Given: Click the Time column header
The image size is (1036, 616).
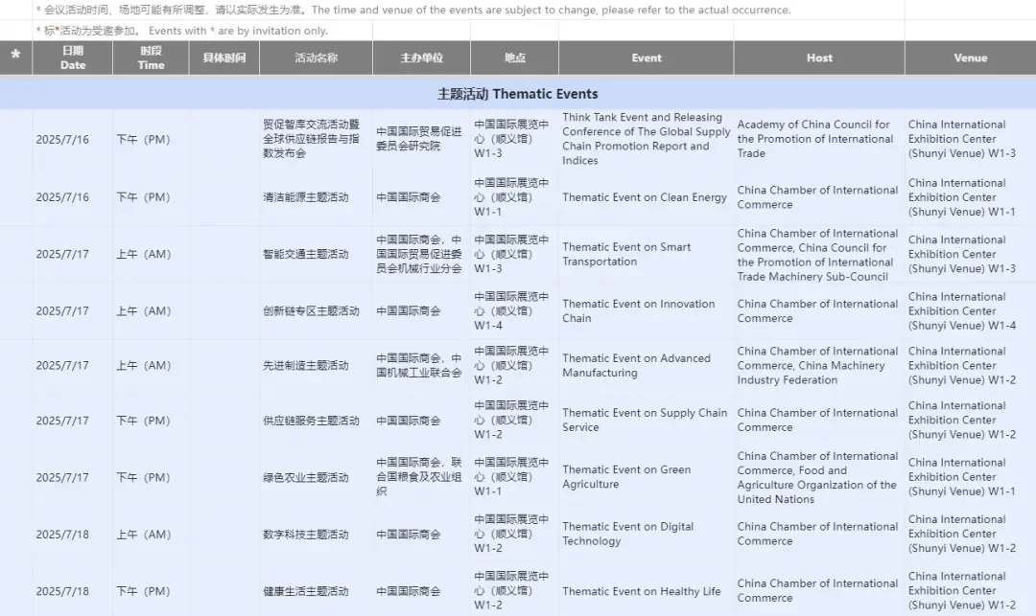Looking at the screenshot, I should tap(151, 57).
